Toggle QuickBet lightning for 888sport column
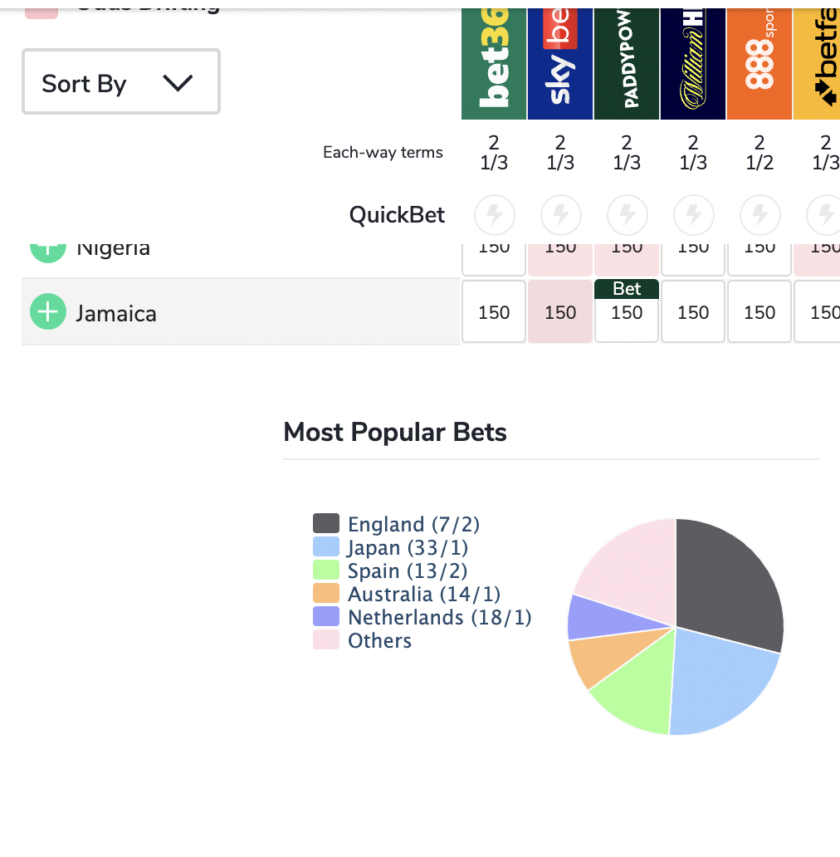Screen dimensions: 840x857 click(x=760, y=215)
